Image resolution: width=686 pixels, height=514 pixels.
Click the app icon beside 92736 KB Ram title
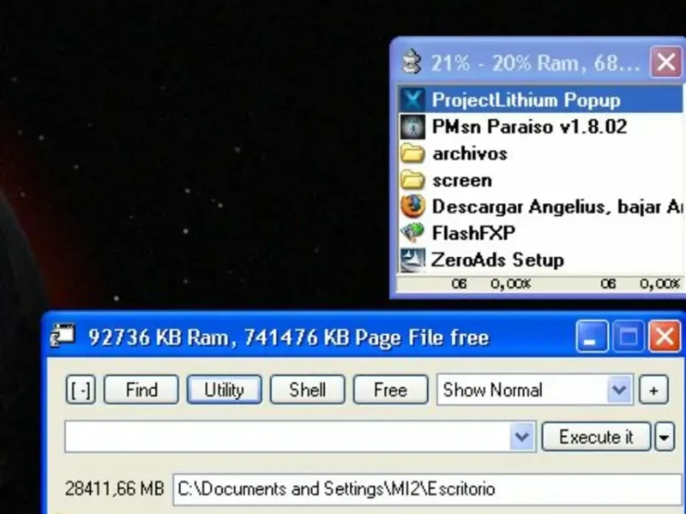(x=63, y=336)
